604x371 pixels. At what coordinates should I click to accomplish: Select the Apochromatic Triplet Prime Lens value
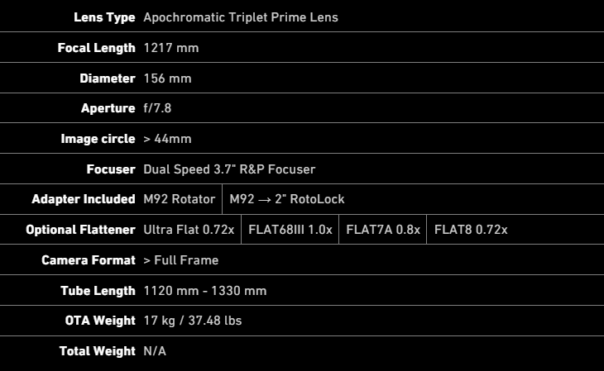(241, 17)
